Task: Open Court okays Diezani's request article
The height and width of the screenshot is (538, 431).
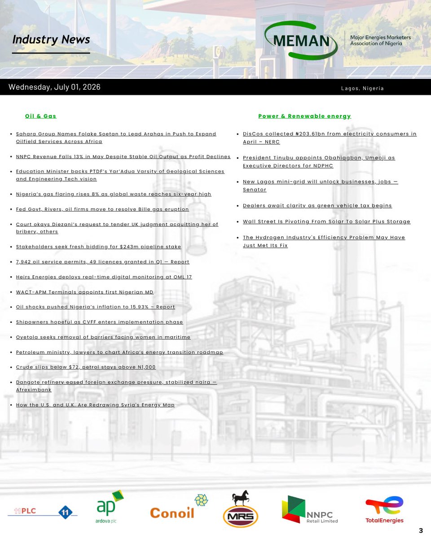Action: [117, 228]
